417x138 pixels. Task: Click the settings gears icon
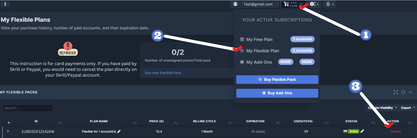pyautogui.click(x=313, y=4)
